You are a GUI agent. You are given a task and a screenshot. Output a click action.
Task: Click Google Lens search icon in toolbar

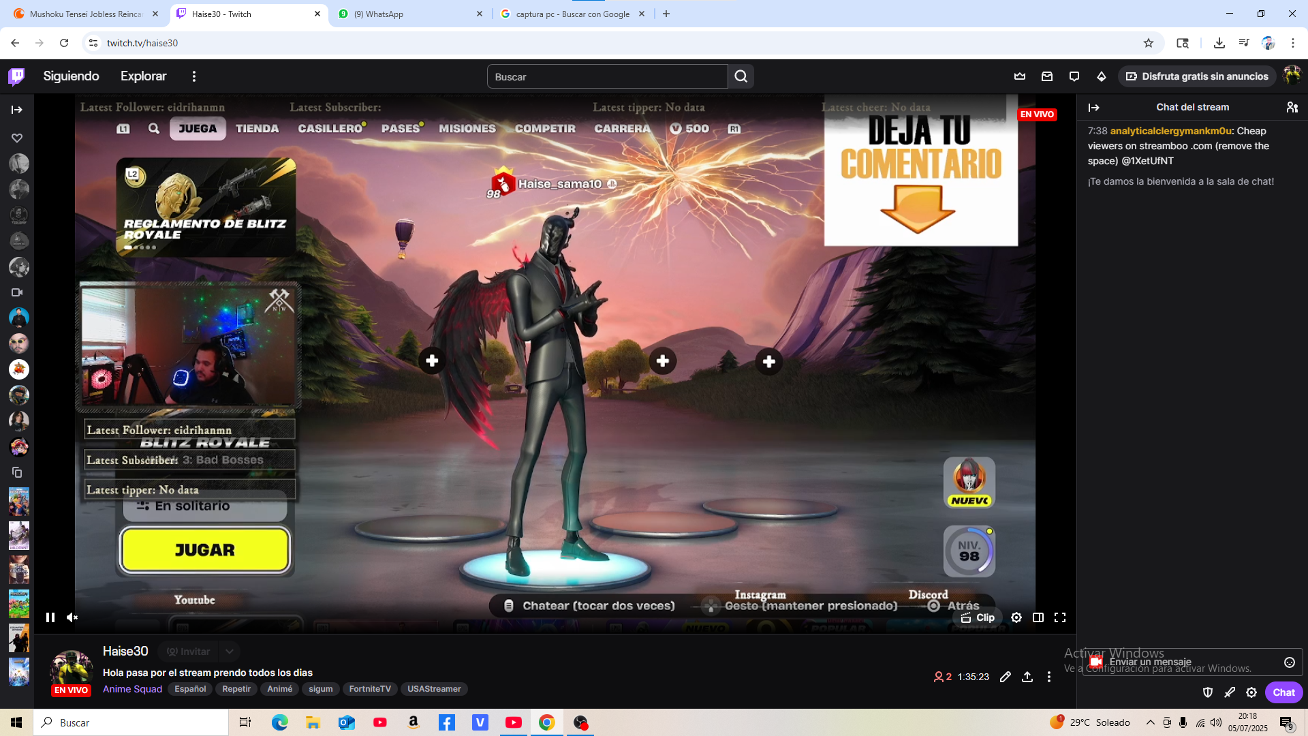pyautogui.click(x=1183, y=43)
